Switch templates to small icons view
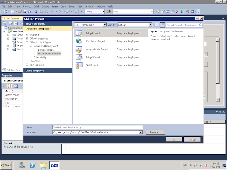 coord(157,25)
